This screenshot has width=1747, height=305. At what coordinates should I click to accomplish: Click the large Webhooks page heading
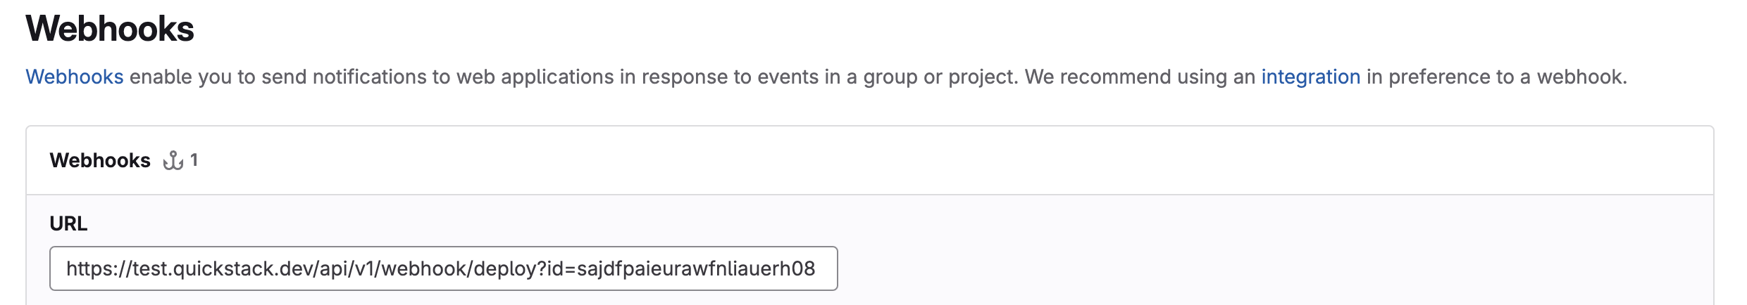pyautogui.click(x=110, y=29)
